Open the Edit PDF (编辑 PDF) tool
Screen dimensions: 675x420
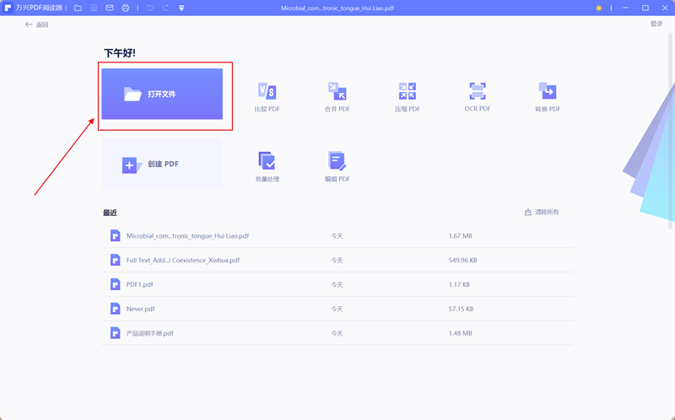337,161
